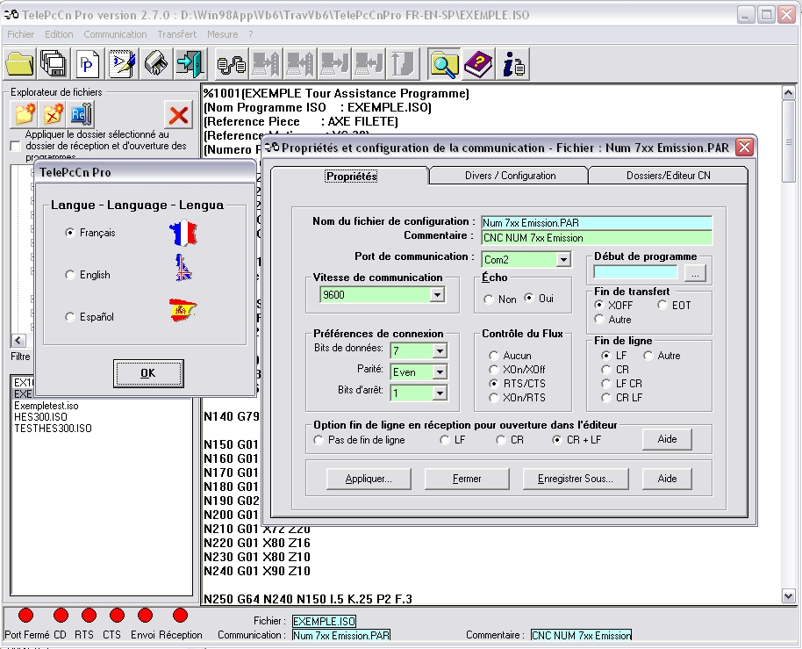Image resolution: width=802 pixels, height=649 pixels.
Task: Click the Commentaire input field
Action: click(597, 237)
